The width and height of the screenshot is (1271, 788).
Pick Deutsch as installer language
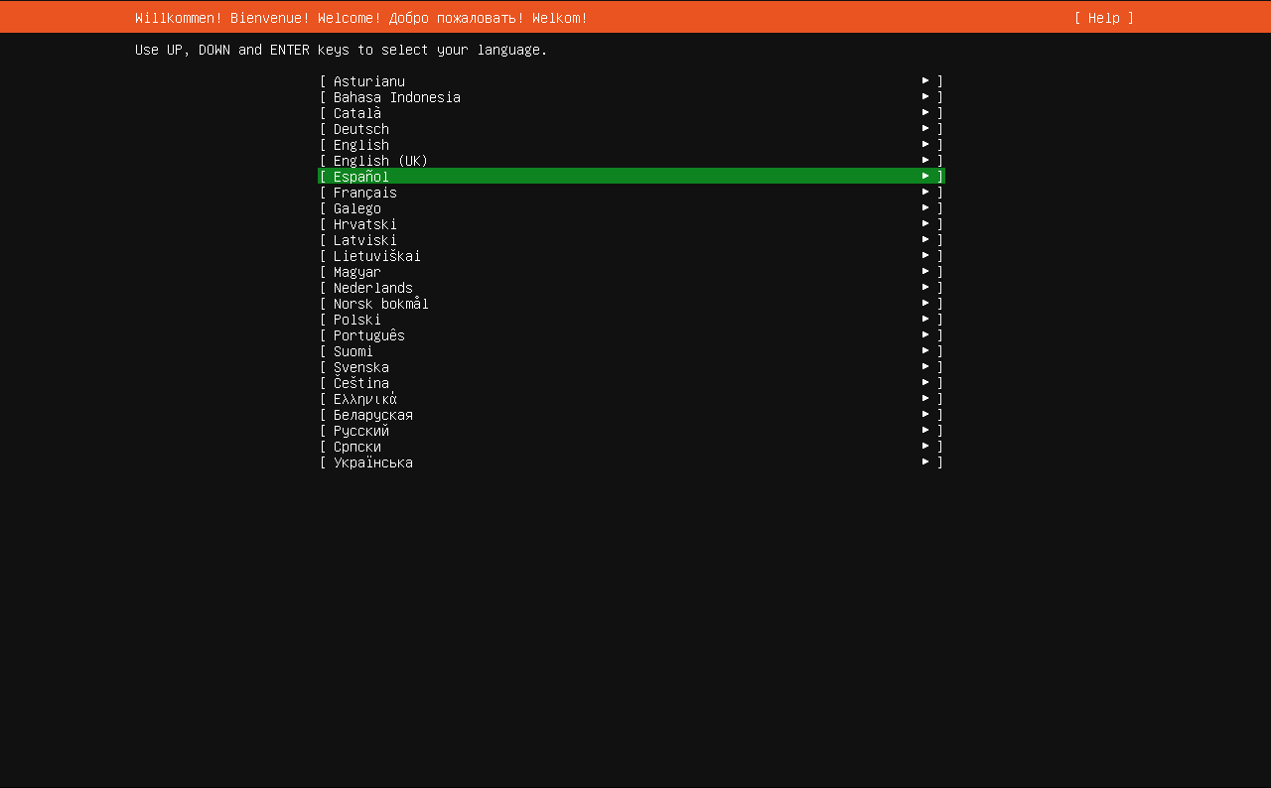tap(632, 129)
